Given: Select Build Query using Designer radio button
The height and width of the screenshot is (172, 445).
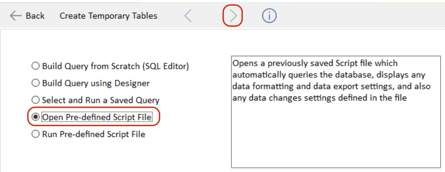Looking at the screenshot, I should tap(35, 83).
